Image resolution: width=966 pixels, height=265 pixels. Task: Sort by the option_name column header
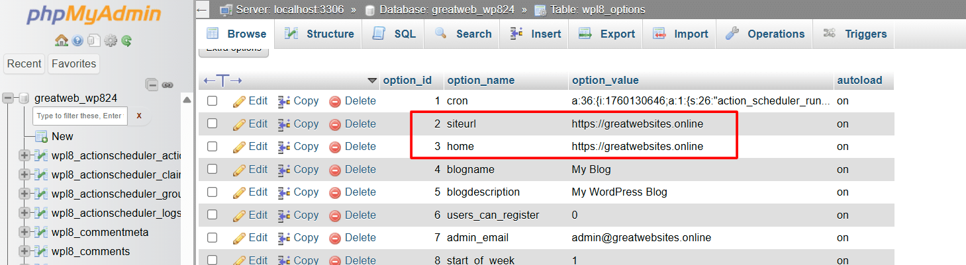[481, 81]
